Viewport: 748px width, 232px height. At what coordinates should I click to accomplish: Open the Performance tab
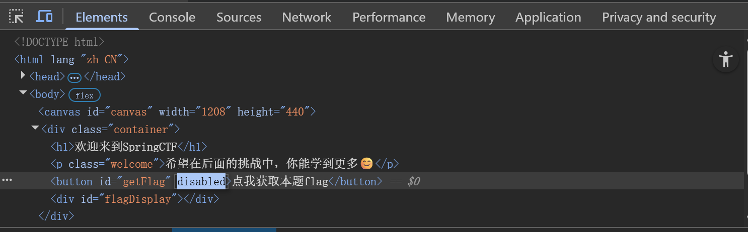(389, 17)
